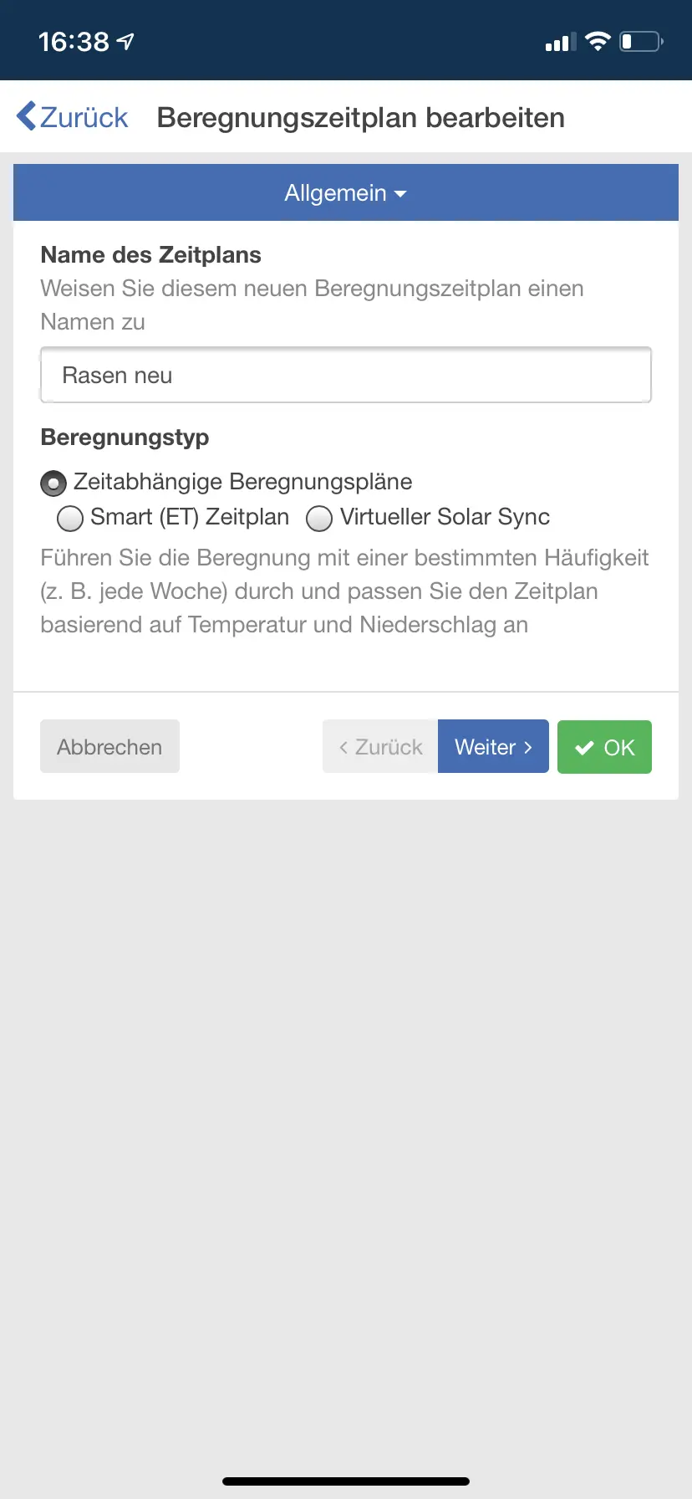
Task: Select Smart (ET) Zeitplan radio option
Action: tap(70, 519)
